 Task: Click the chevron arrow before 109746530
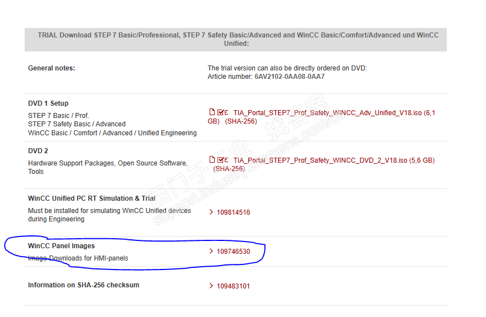pos(211,251)
